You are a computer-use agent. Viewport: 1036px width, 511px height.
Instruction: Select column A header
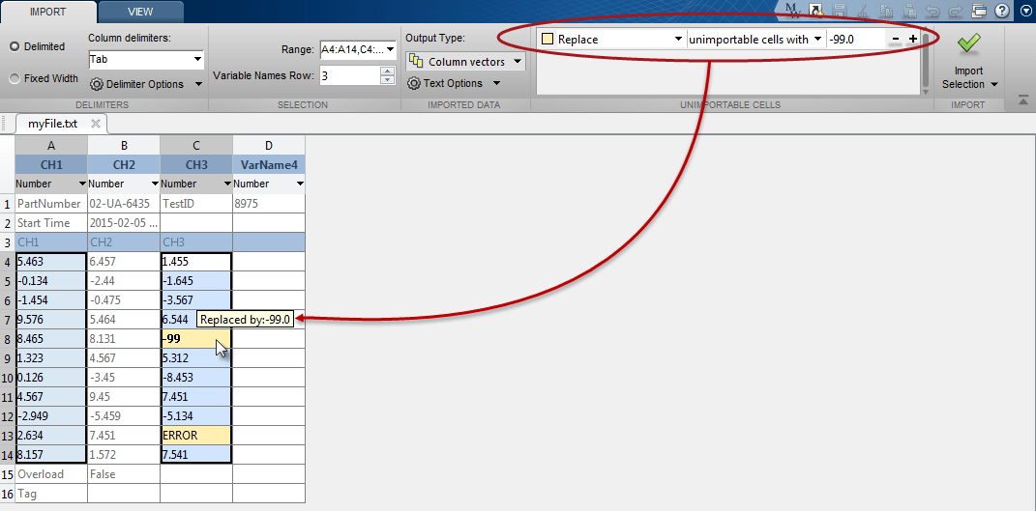click(x=51, y=146)
